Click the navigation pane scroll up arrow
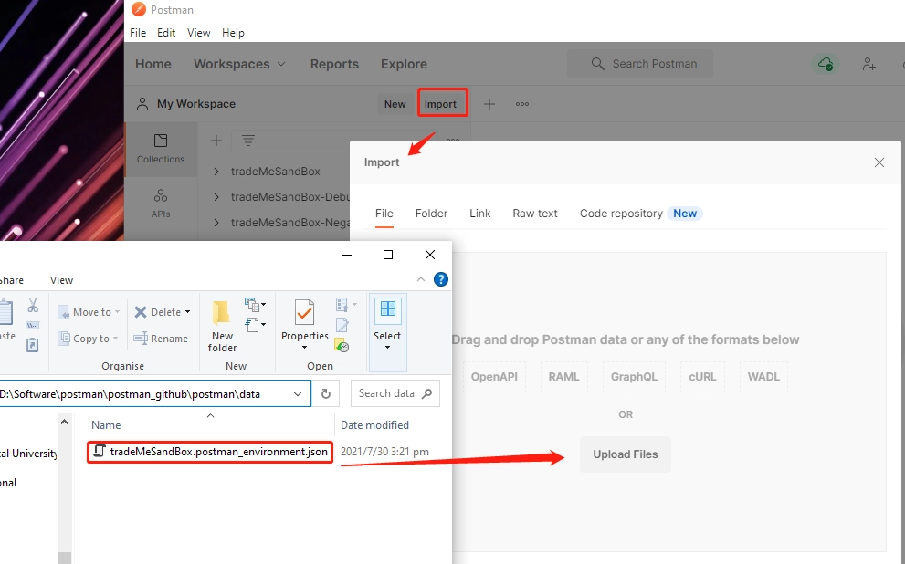The width and height of the screenshot is (905, 564). pos(65,423)
